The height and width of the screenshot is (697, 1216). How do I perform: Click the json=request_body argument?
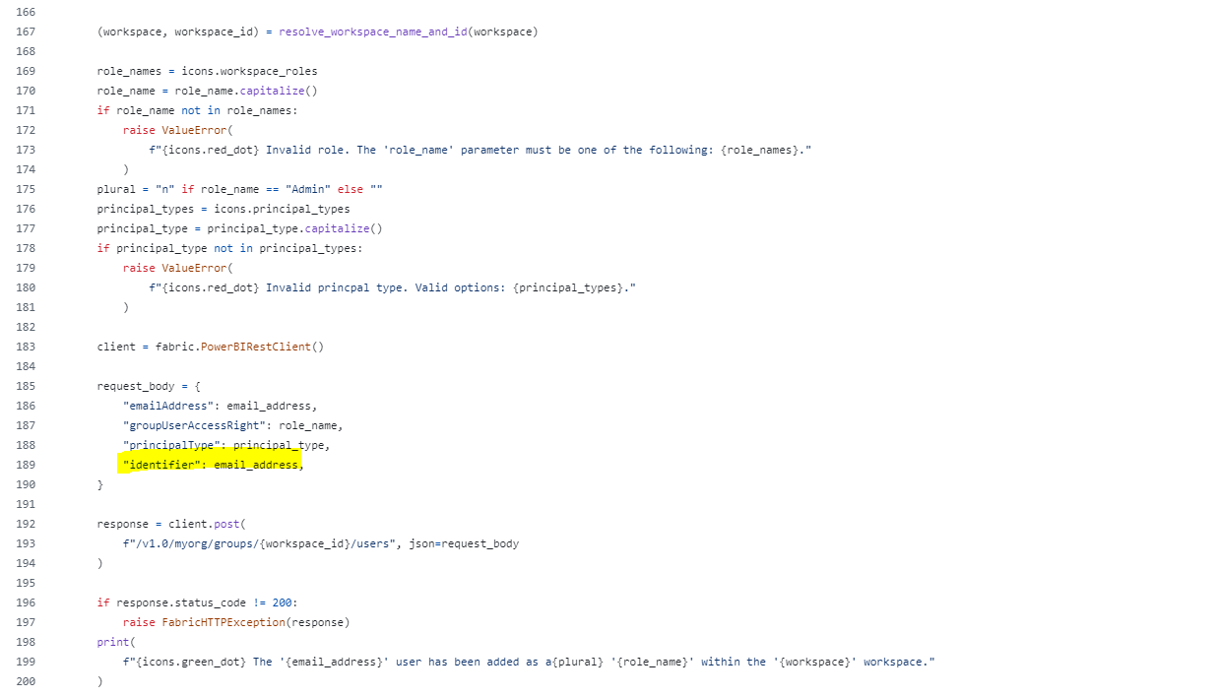(x=464, y=543)
